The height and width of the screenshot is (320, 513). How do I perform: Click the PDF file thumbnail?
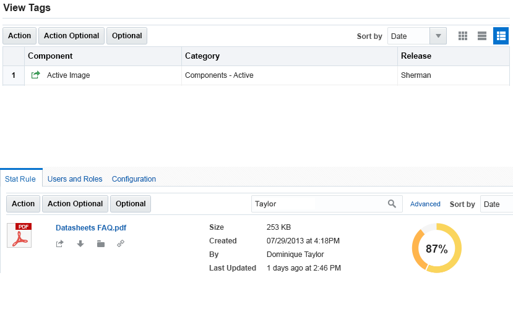pos(19,235)
